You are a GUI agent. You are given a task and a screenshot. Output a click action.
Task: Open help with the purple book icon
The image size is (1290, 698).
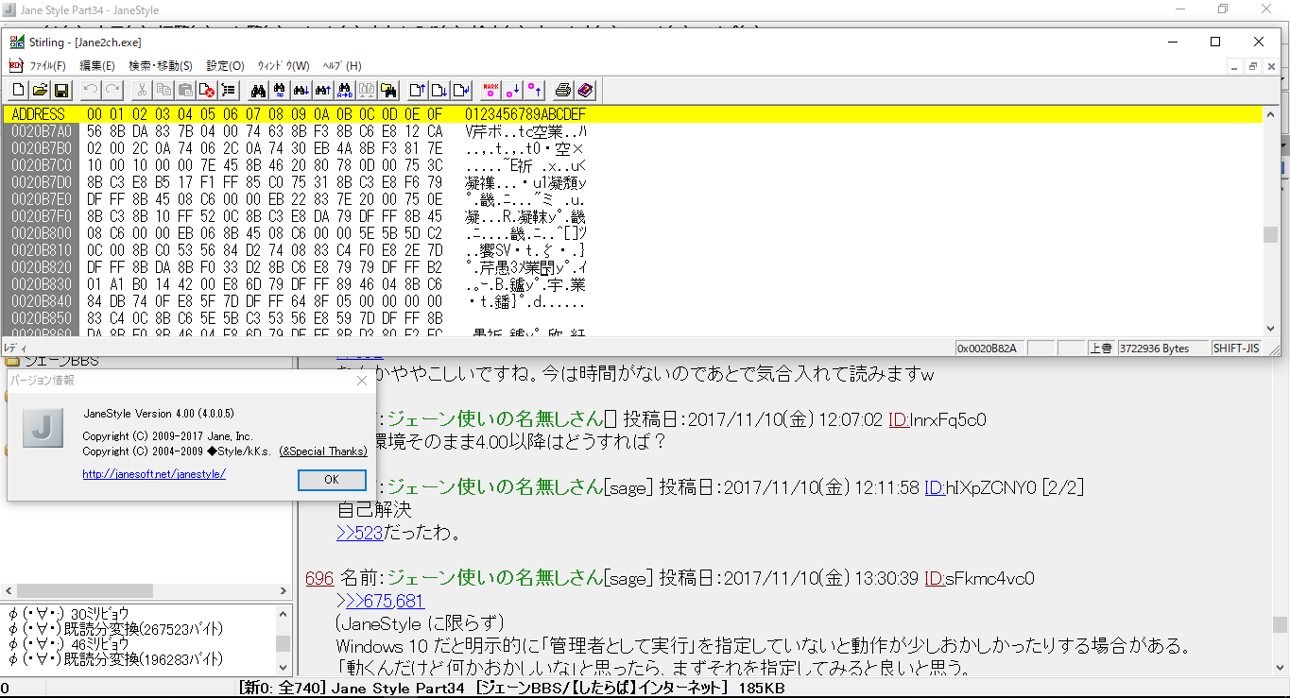585,90
